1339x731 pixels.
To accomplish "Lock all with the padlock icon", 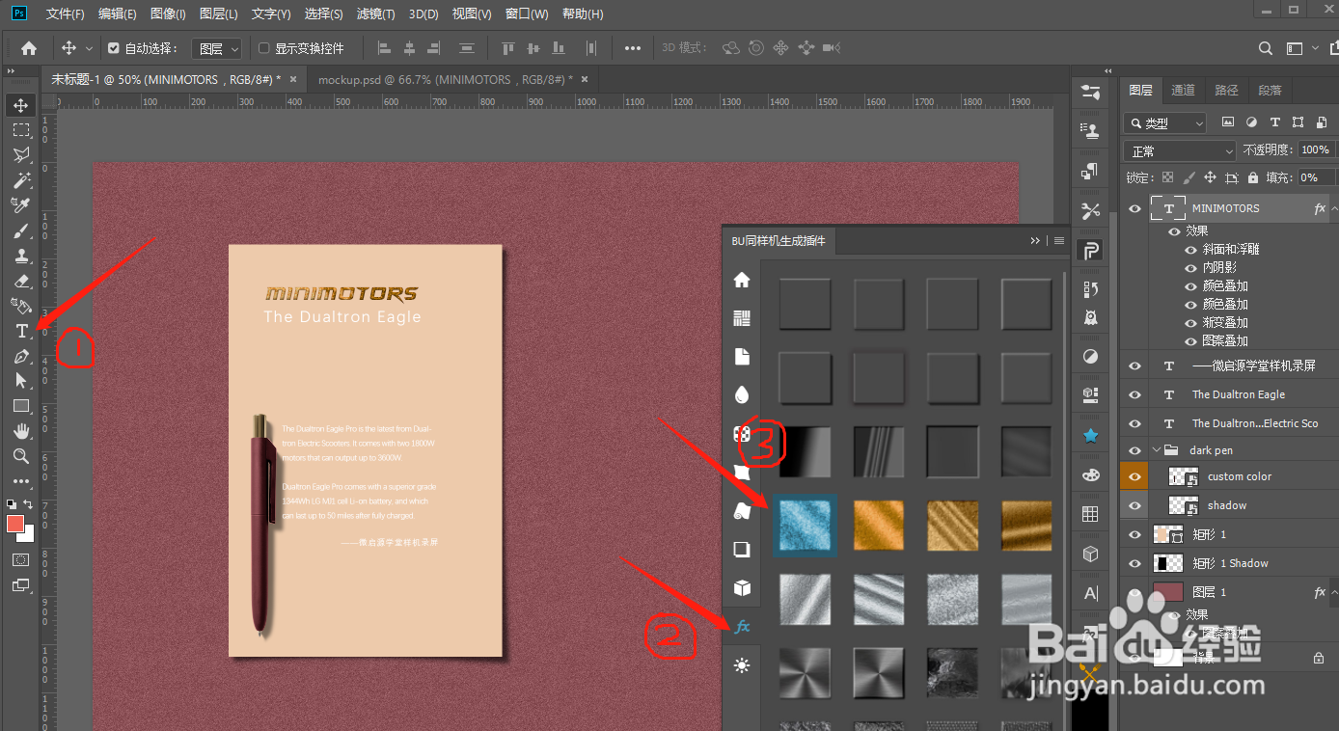I will tap(1252, 178).
